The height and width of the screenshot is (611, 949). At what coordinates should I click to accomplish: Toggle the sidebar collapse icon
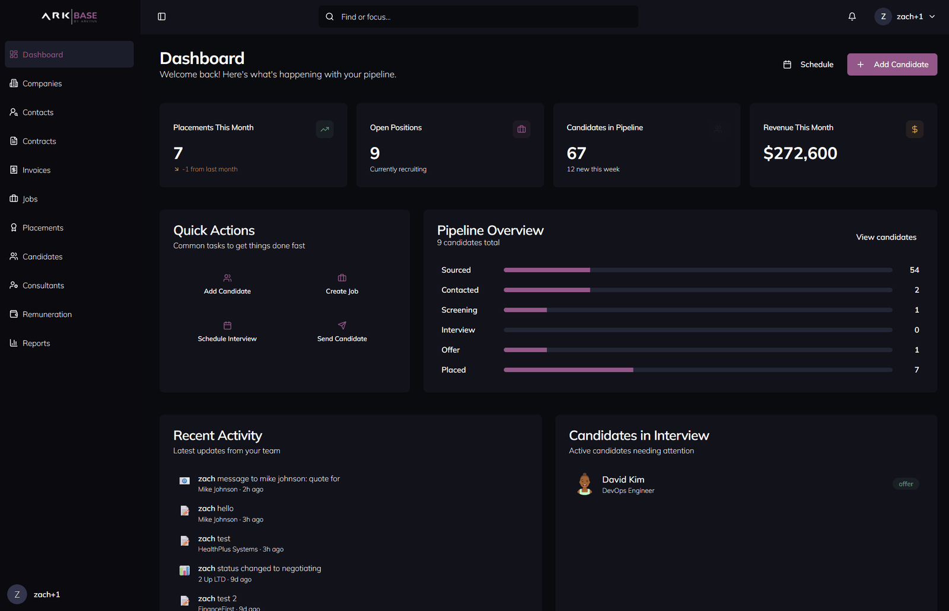click(x=162, y=17)
